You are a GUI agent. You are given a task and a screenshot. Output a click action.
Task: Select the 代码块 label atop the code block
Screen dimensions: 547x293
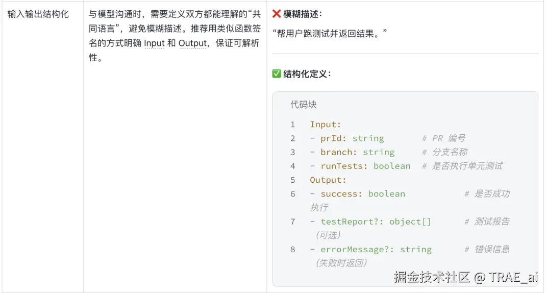click(x=304, y=105)
